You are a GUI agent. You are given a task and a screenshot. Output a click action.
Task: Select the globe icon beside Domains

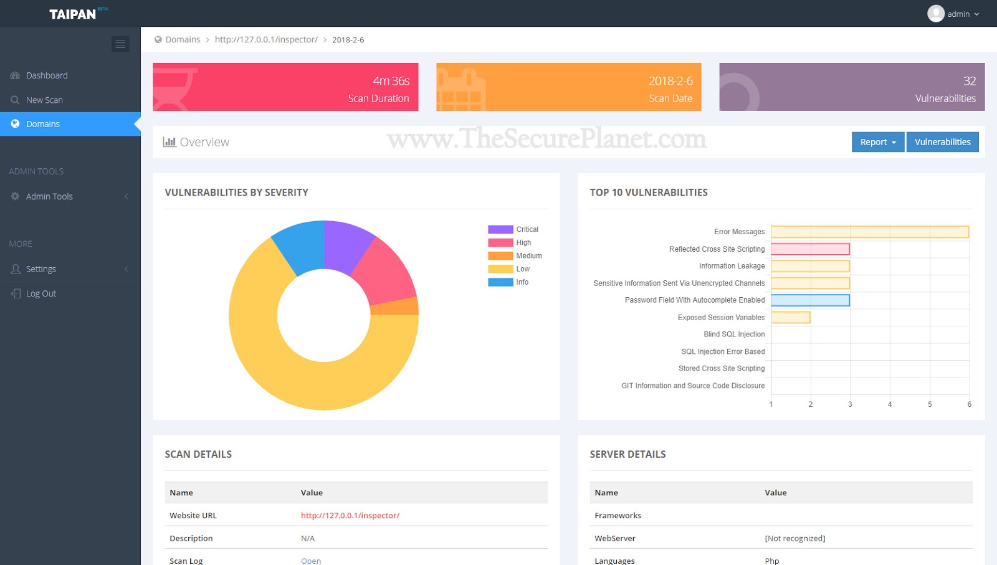click(15, 123)
